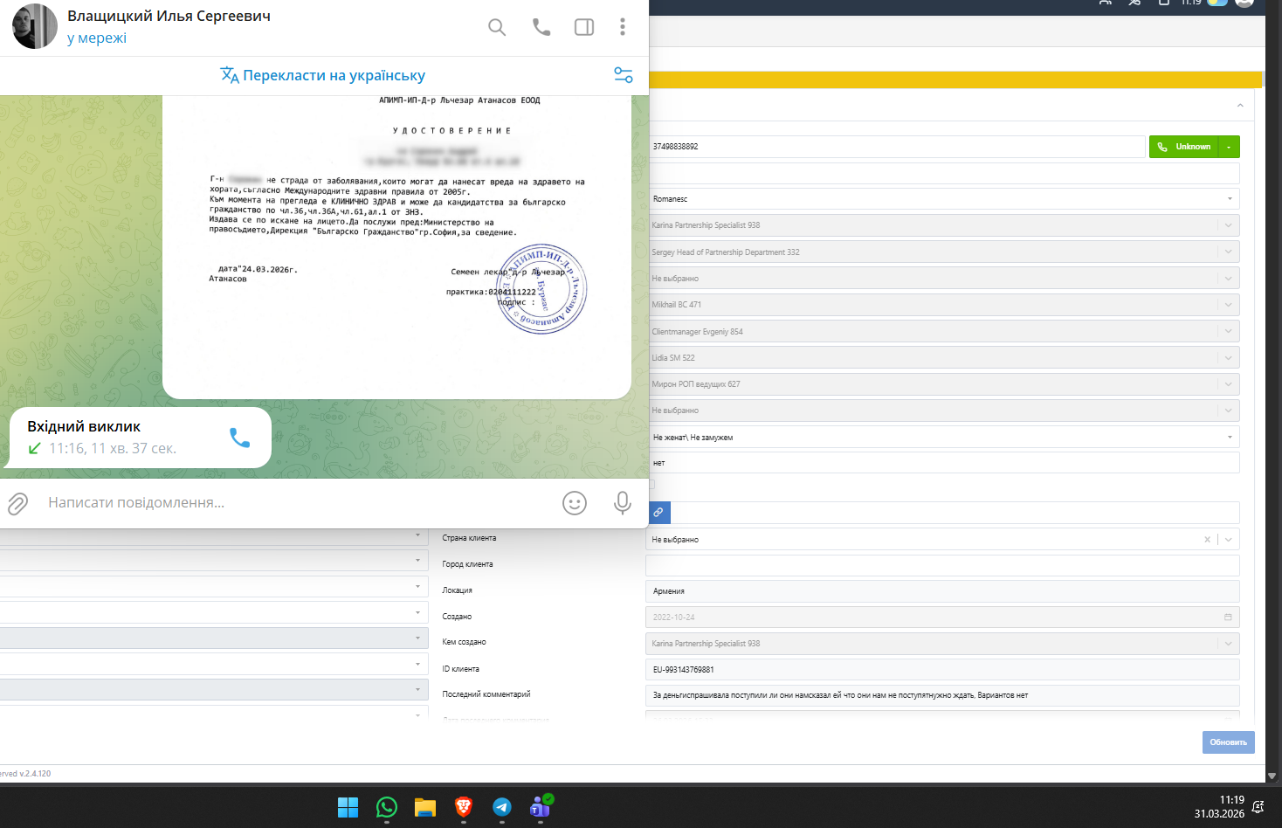The width and height of the screenshot is (1282, 828).
Task: Open the calendar icon in the 2022-10-24 field
Action: click(x=1228, y=618)
